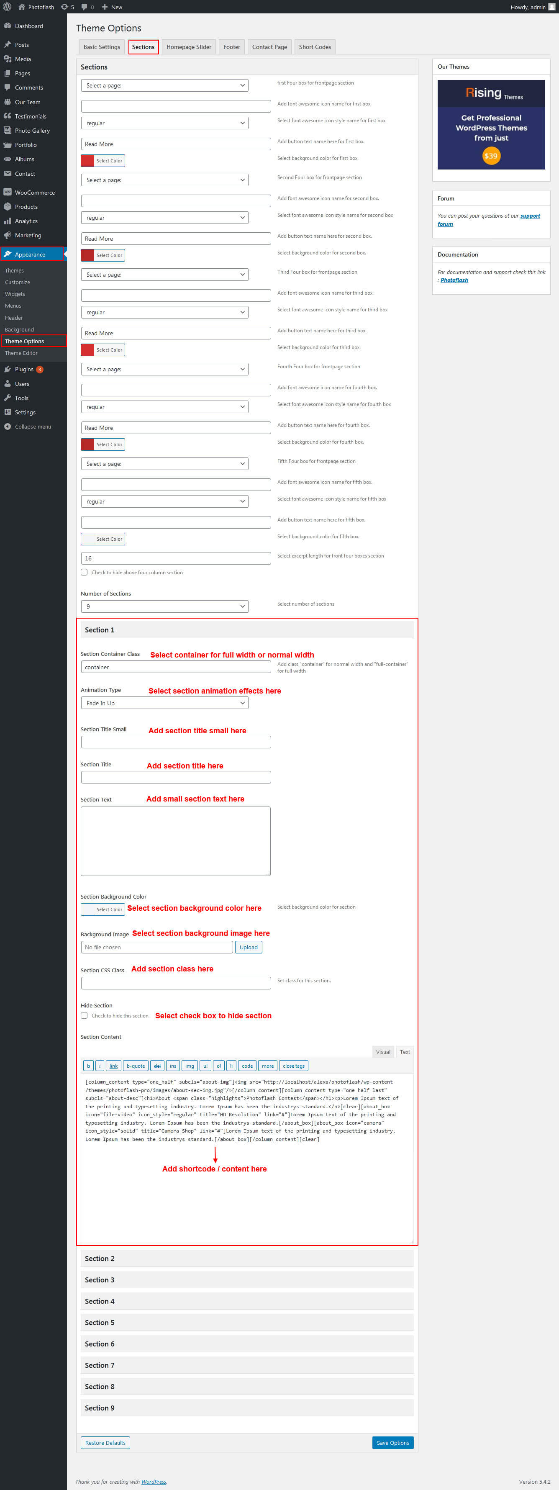559x1490 pixels.
Task: Open first box Select a page dropdown
Action: tap(165, 86)
